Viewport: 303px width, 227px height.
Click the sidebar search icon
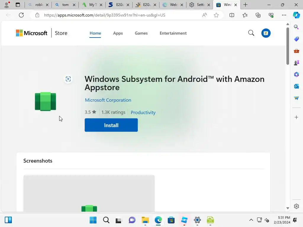(296, 27)
